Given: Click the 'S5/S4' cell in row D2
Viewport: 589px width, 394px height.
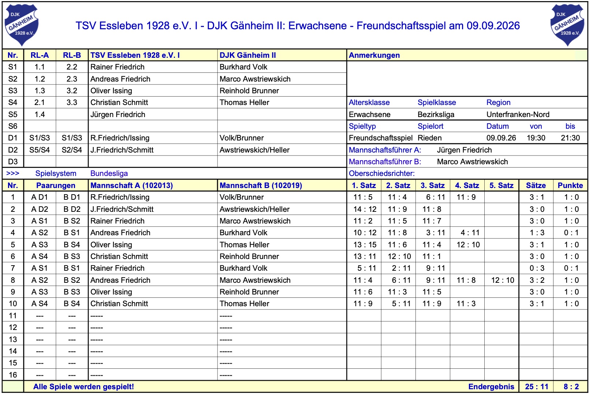Looking at the screenshot, I should pos(40,150).
